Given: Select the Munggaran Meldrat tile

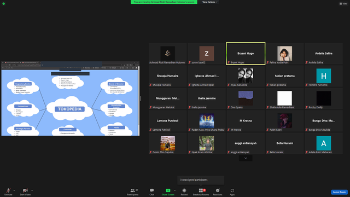Looking at the screenshot, I should tap(168, 99).
